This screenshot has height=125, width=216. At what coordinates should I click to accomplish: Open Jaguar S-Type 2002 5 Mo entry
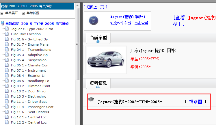coord(32,29)
